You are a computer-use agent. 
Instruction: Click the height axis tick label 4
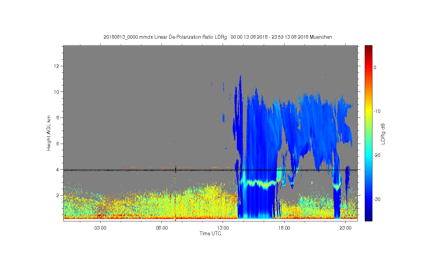click(x=58, y=170)
